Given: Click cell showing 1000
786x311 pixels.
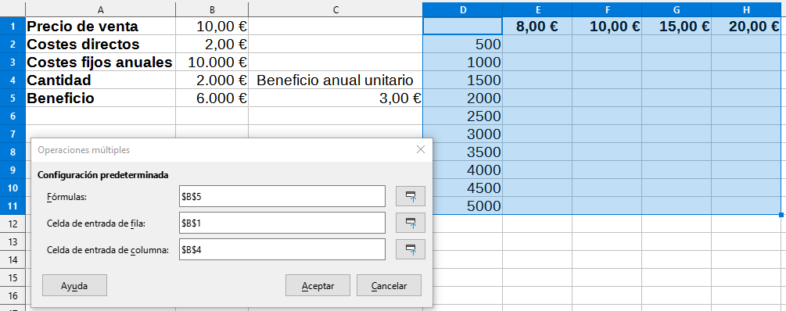Looking at the screenshot, I should pyautogui.click(x=463, y=62).
